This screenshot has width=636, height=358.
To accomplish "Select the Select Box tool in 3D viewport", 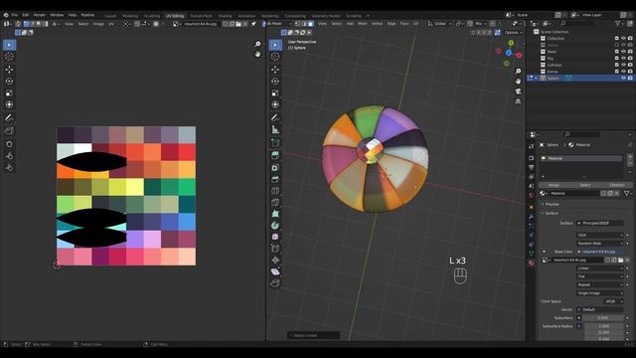I will [275, 45].
